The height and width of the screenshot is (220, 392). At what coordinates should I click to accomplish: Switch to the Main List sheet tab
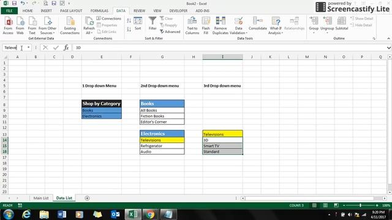click(x=41, y=198)
